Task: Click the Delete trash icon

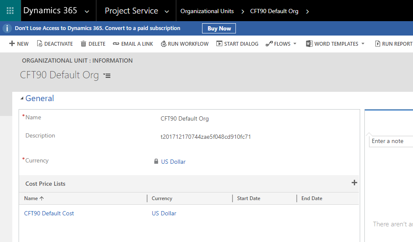Action: point(83,44)
